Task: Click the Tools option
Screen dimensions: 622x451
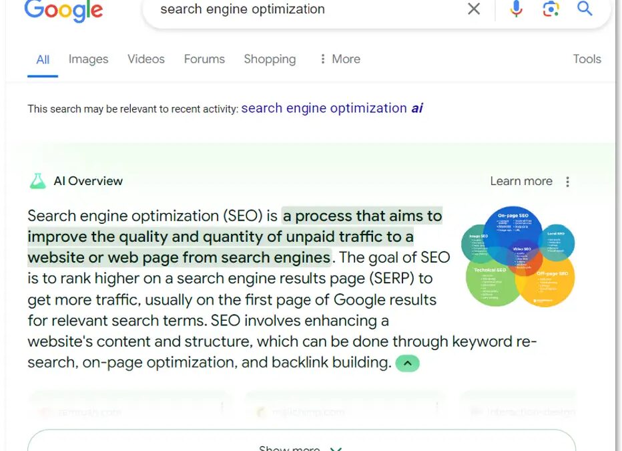Action: (x=587, y=59)
